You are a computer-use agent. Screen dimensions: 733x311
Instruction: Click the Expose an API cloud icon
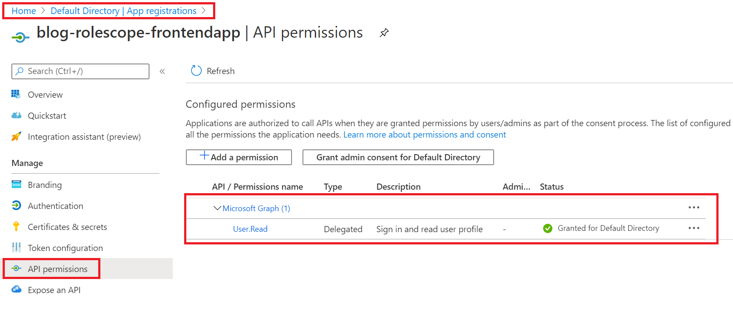[x=16, y=290]
